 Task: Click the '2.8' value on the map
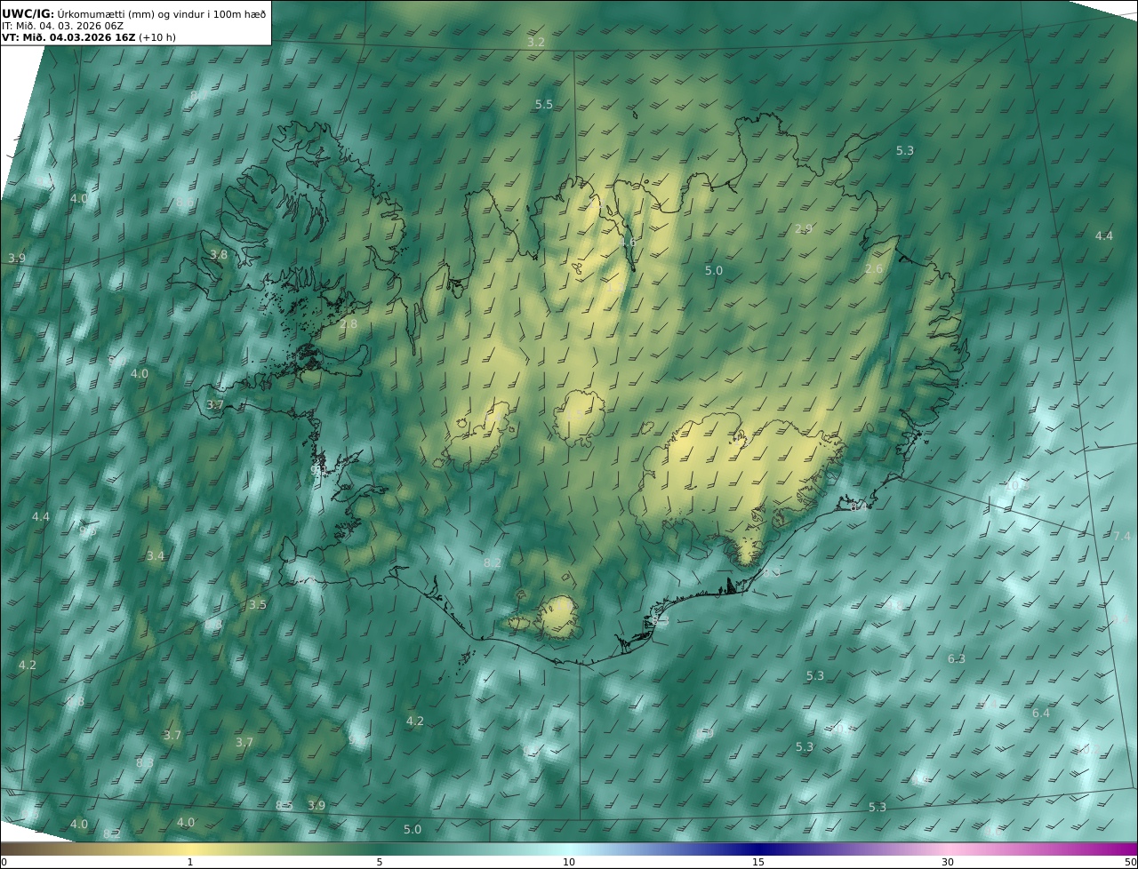click(349, 324)
